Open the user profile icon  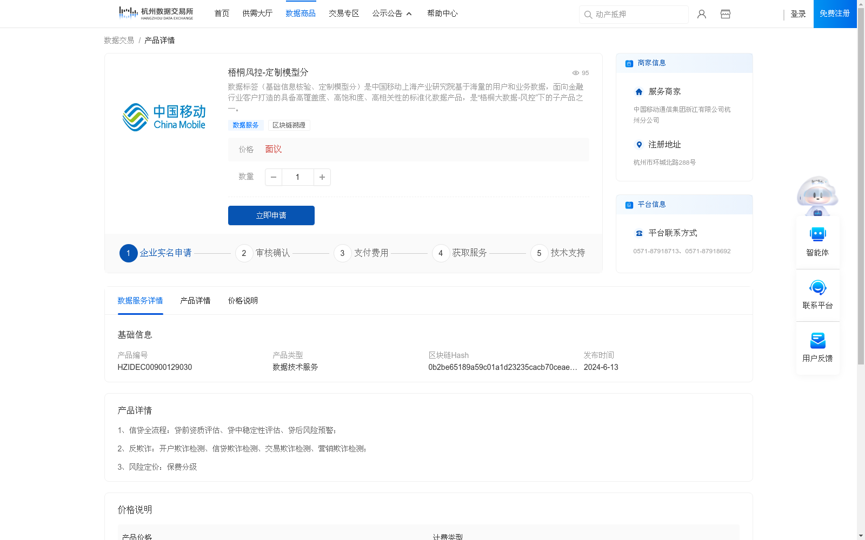pos(702,14)
